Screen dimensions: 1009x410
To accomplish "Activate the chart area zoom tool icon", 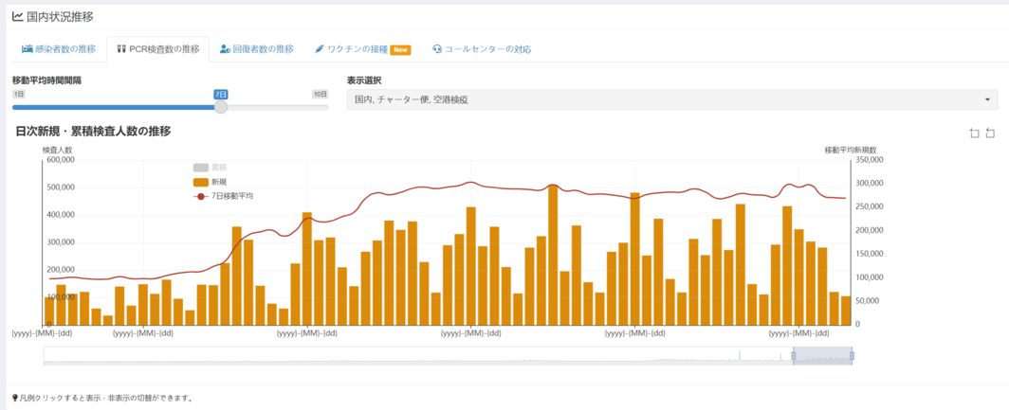I will click(974, 134).
